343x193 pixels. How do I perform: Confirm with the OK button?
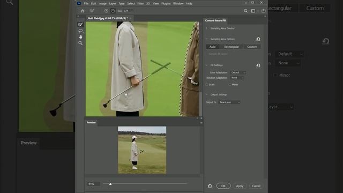[x=223, y=186]
